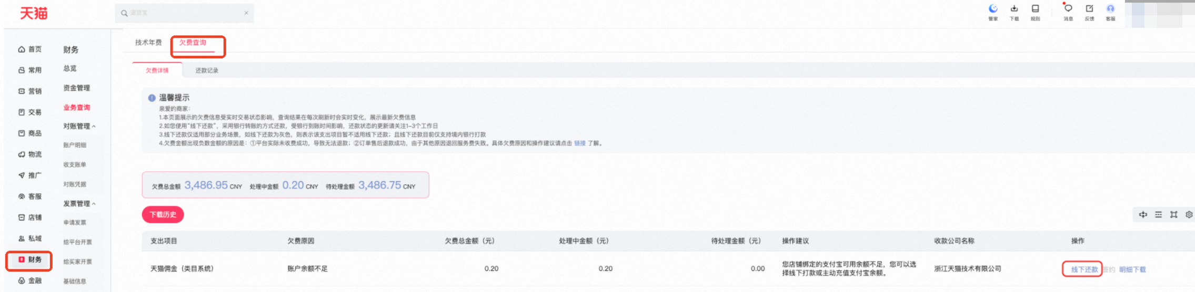
Task: Click the 3,486.75 pending amount
Action: 379,185
